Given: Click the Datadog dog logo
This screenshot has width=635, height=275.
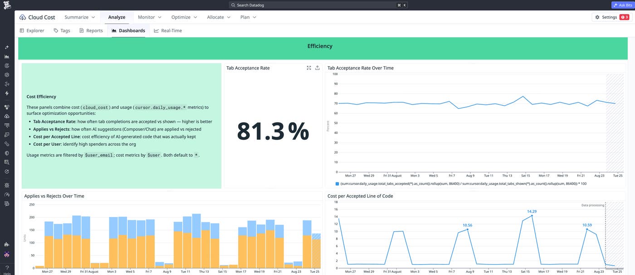Looking at the screenshot, I should click(x=7, y=5).
